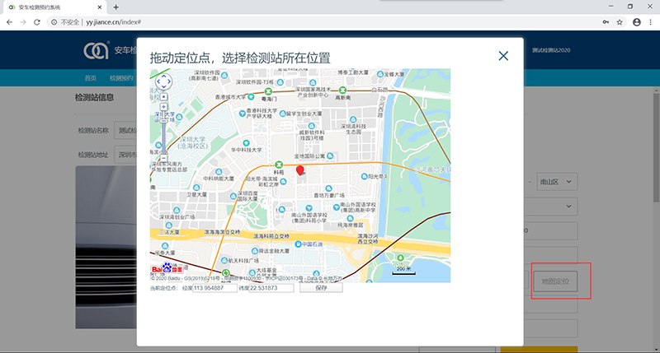This screenshot has width=660, height=353.
Task: Pan the map left with the compass arrow
Action: [158, 81]
